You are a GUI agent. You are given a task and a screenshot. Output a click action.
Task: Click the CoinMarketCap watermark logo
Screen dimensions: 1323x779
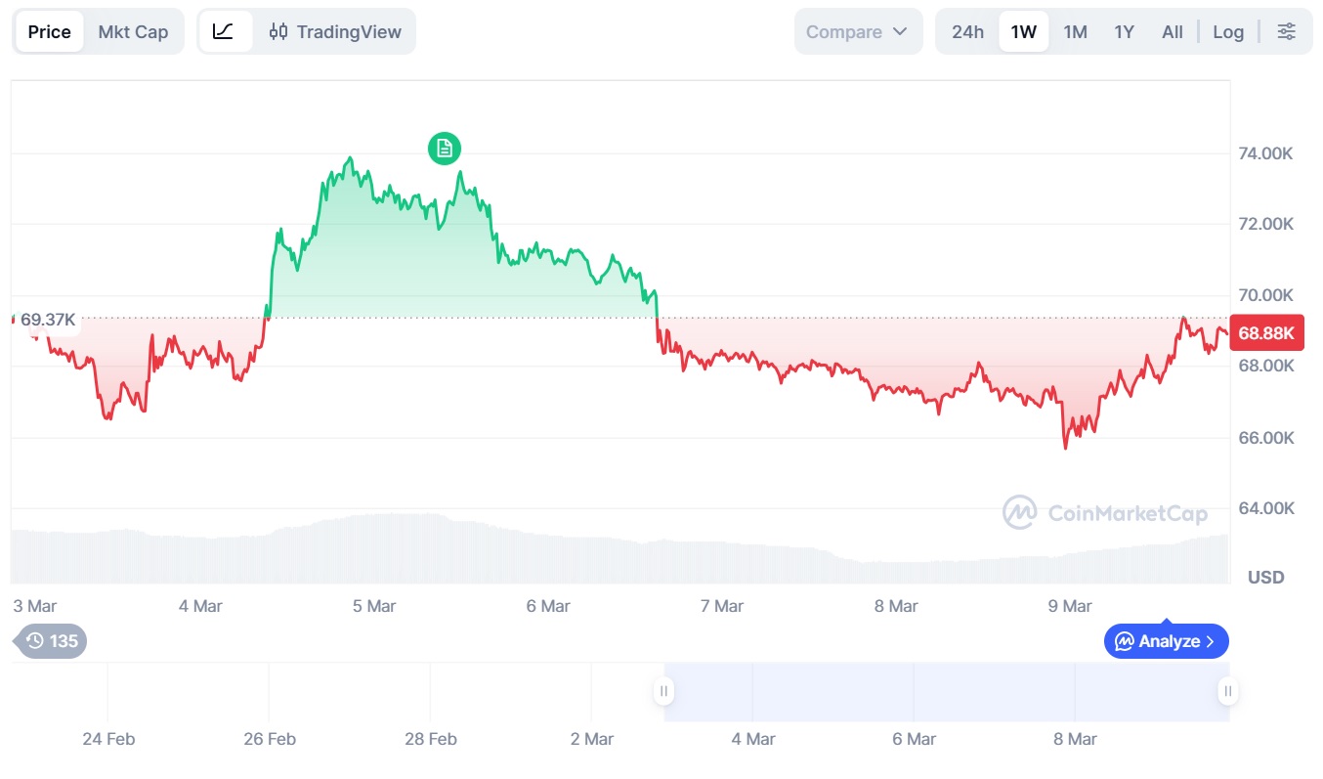(1105, 512)
